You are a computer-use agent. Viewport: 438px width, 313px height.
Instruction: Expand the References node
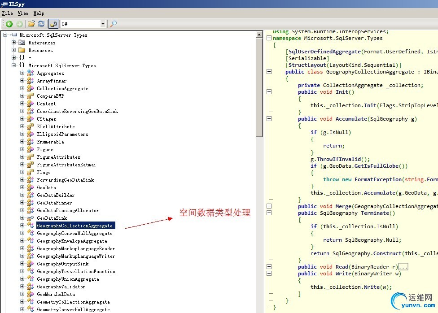(x=13, y=43)
